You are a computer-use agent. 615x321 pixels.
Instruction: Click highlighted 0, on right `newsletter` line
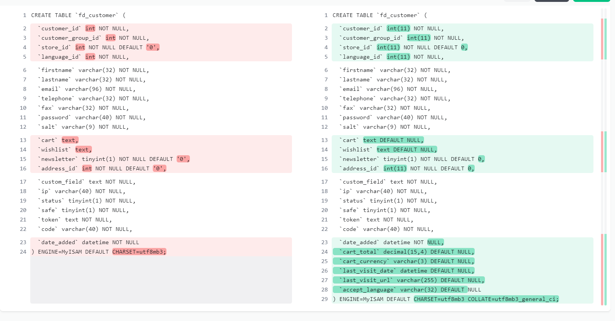pyautogui.click(x=481, y=159)
